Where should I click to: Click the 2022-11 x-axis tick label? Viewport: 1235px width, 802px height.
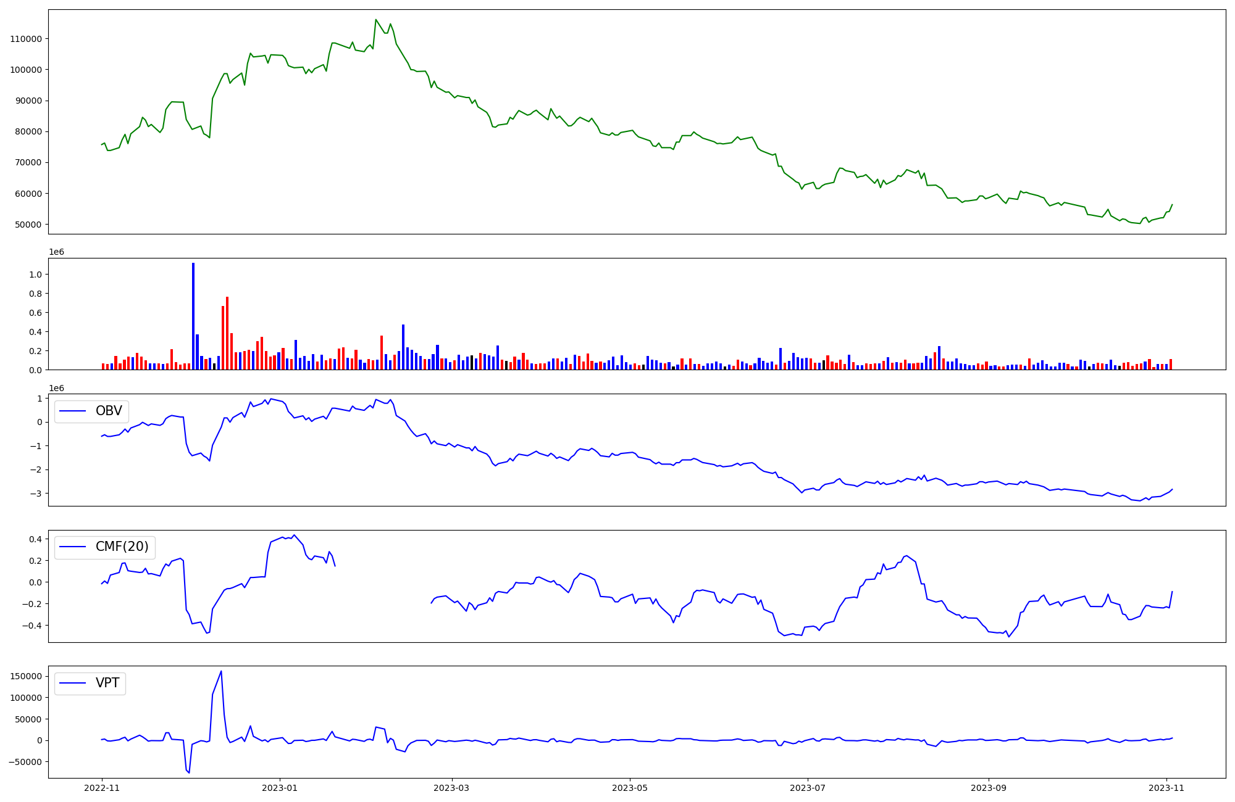click(102, 788)
